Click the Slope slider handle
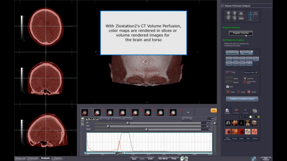Viewport: 287px width, 161px height. coord(147,130)
